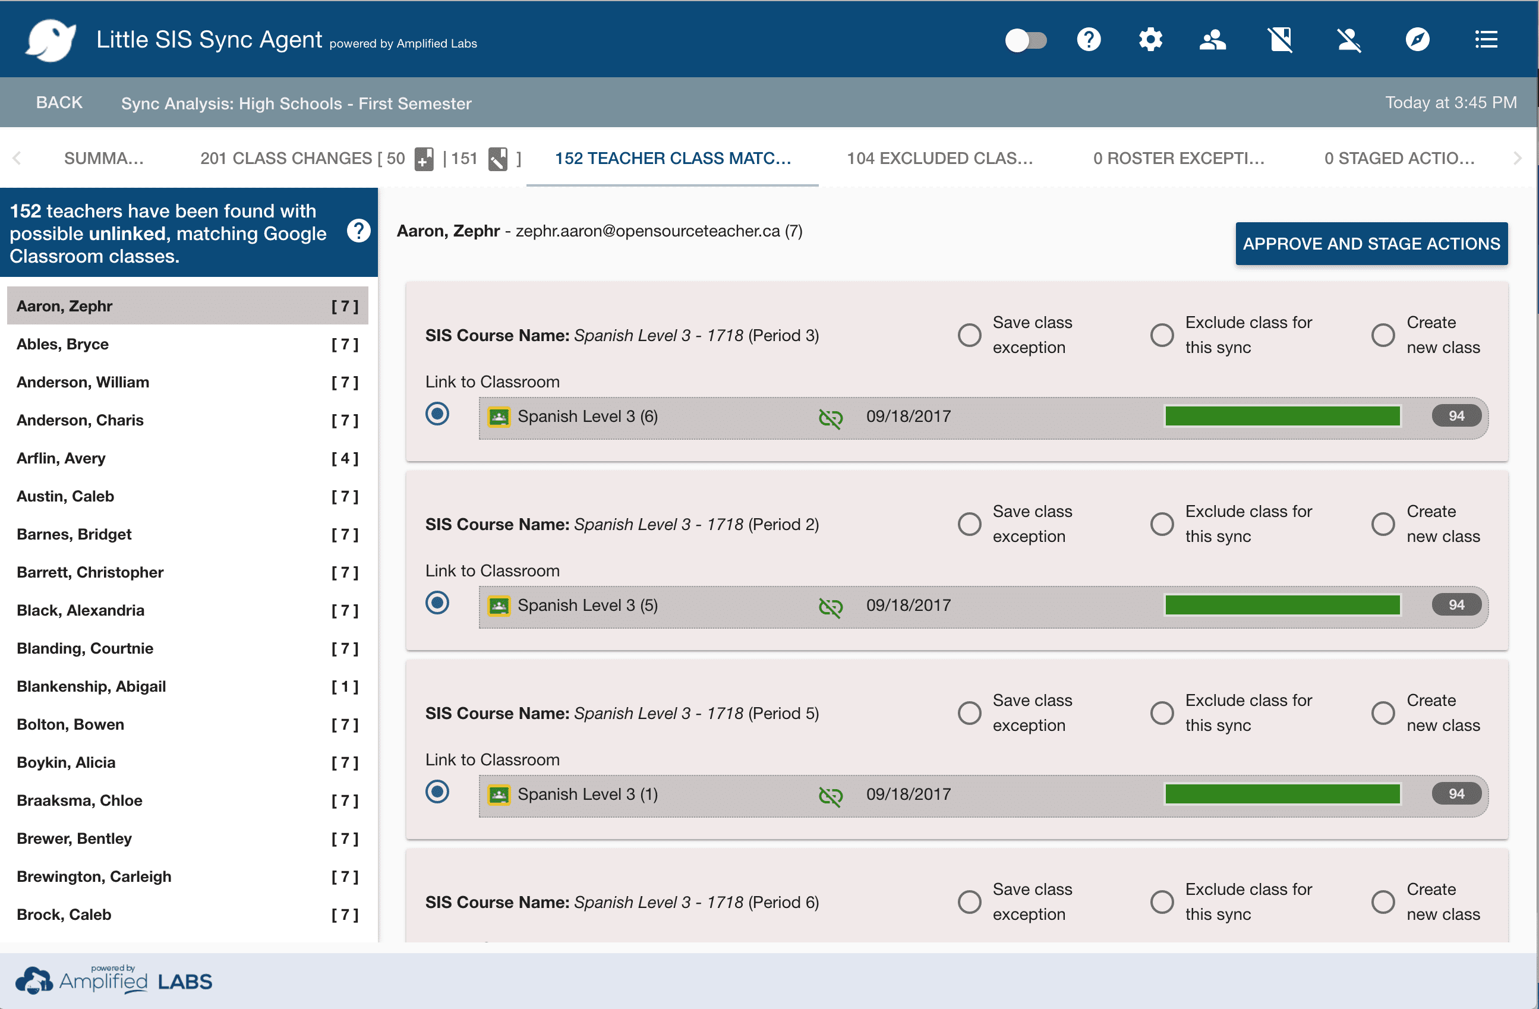The height and width of the screenshot is (1009, 1539).
Task: Select Create new class for Period 2
Action: point(1383,524)
